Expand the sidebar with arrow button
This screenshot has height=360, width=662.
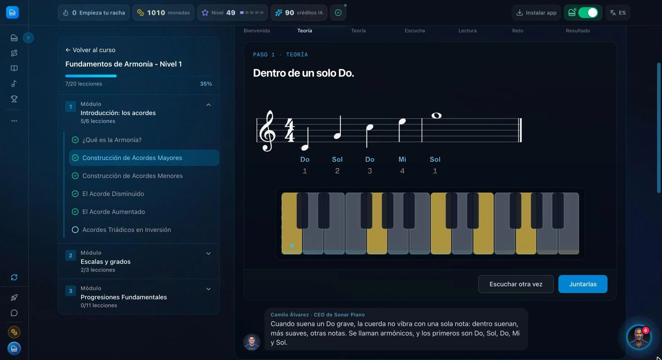coord(28,38)
